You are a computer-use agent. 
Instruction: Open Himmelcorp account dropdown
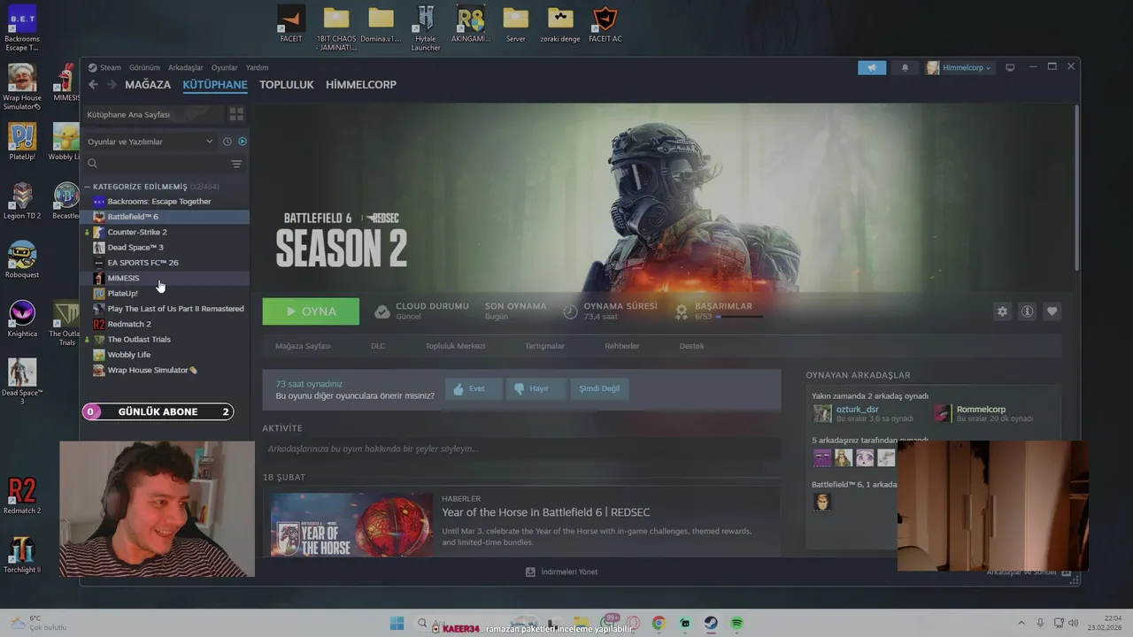(x=960, y=67)
